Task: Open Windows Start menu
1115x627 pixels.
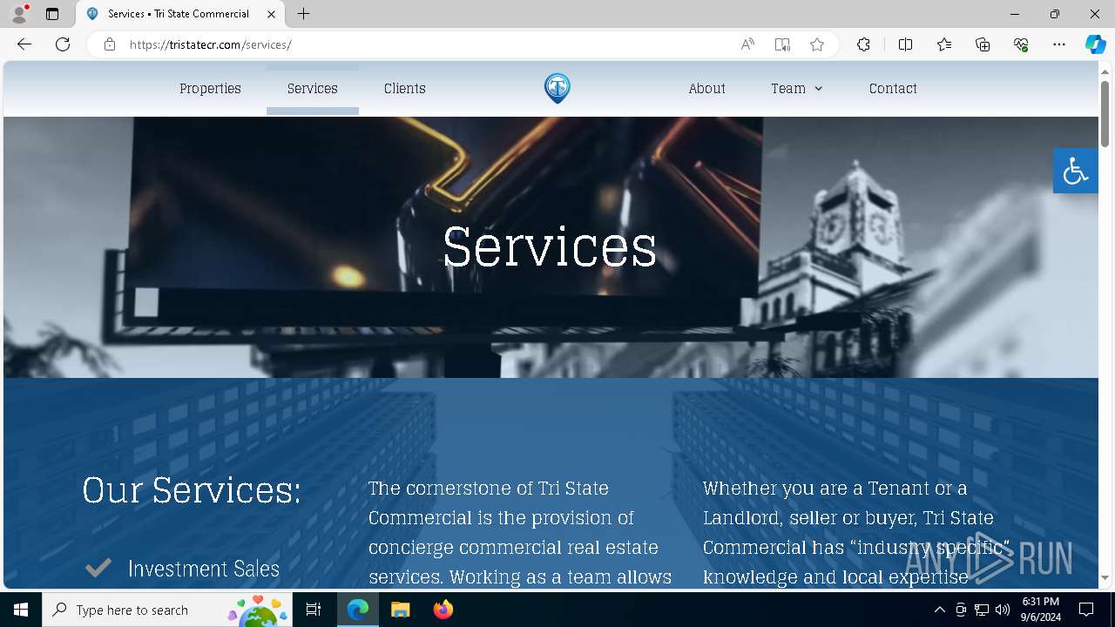Action: pyautogui.click(x=21, y=610)
